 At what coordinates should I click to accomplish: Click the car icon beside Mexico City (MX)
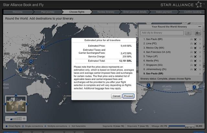coord(191,48)
